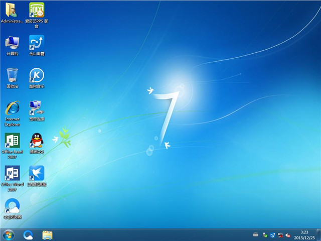Viewport: 321px width, 241px height.
Task: Launch the iQiyi PPS 影音 shortcut
Action: [x=37, y=15]
